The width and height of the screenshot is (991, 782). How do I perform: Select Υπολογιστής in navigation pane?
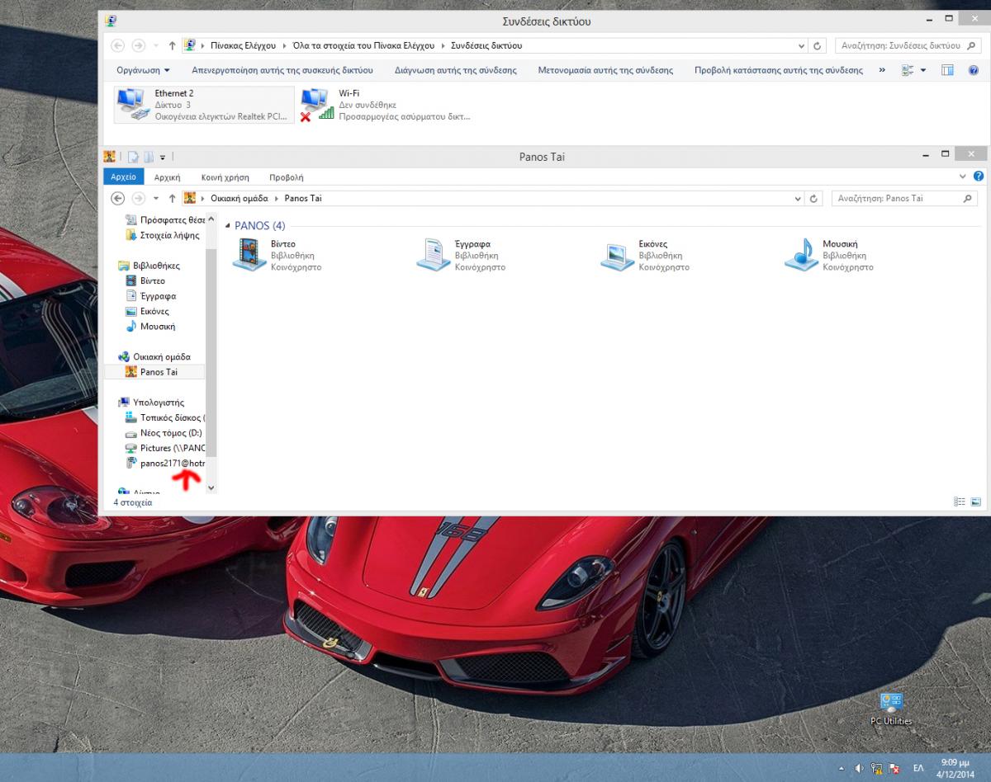(x=151, y=403)
